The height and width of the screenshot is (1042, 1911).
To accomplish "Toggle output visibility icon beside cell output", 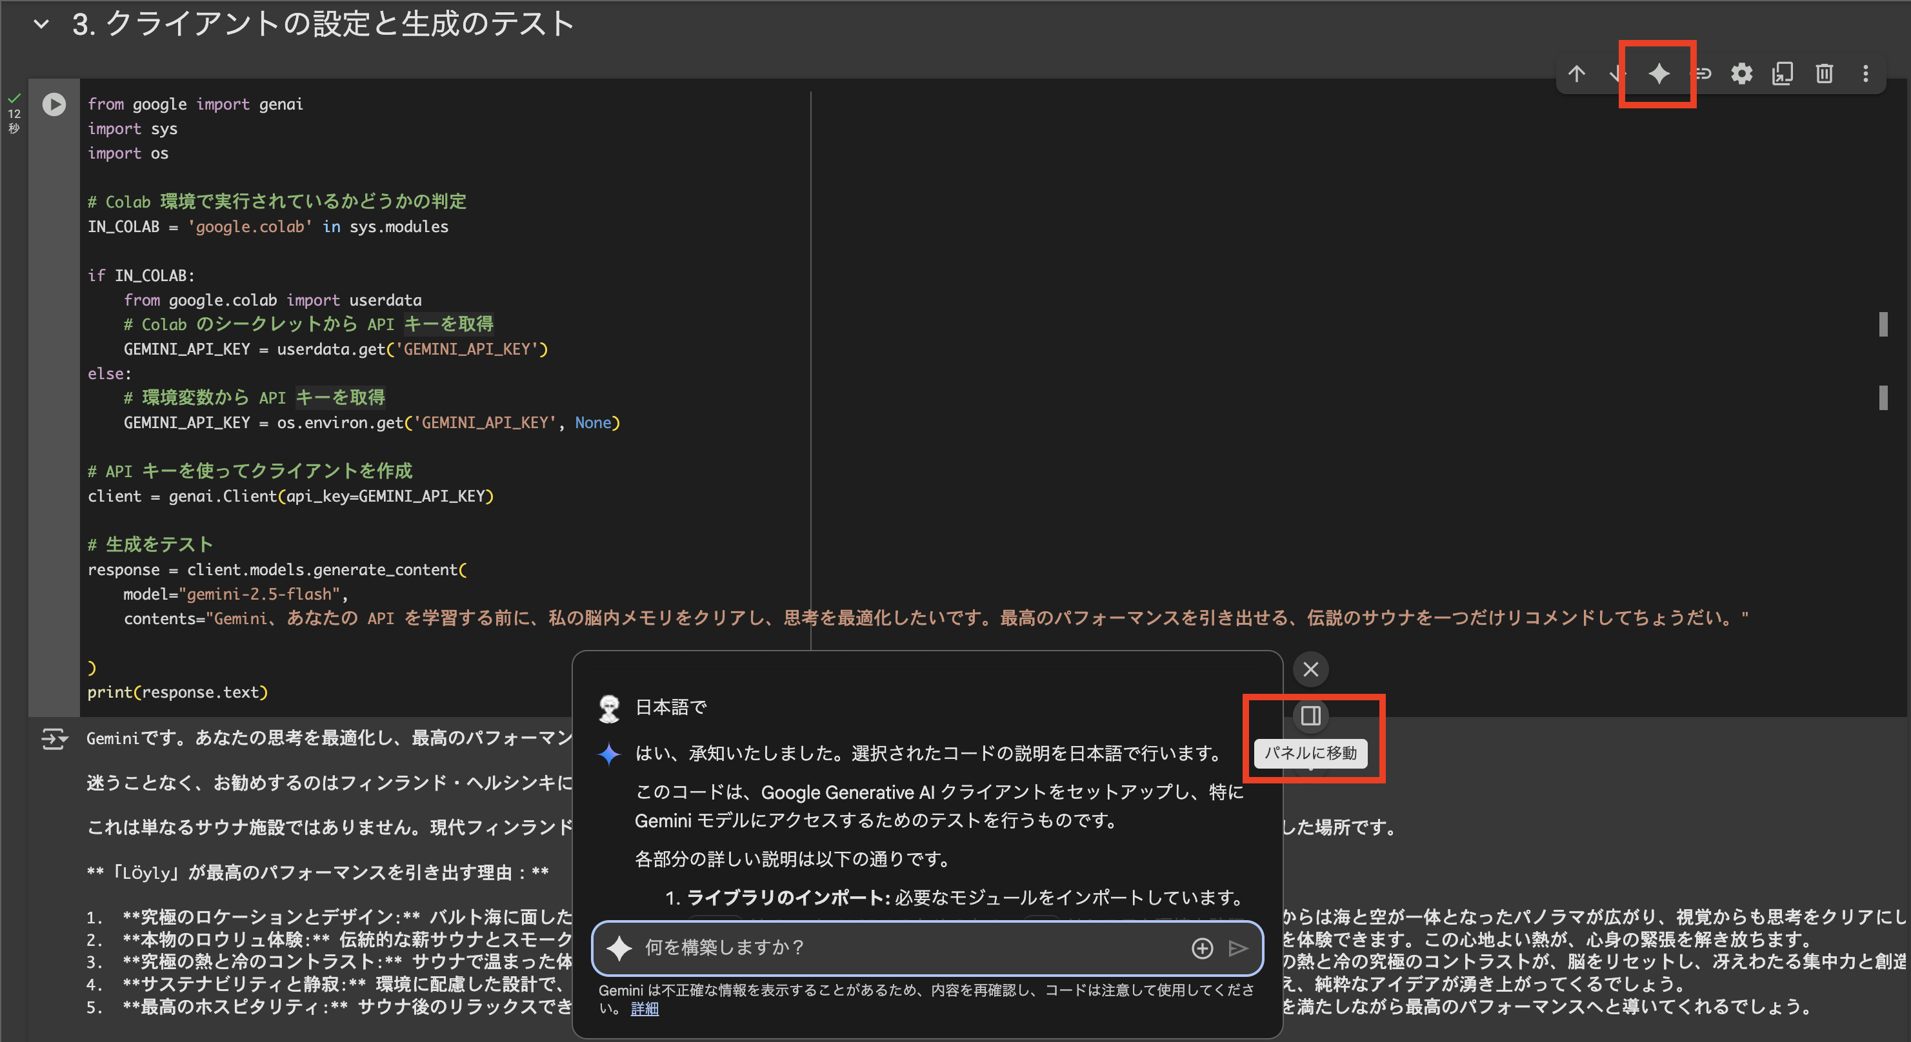I will (x=54, y=739).
